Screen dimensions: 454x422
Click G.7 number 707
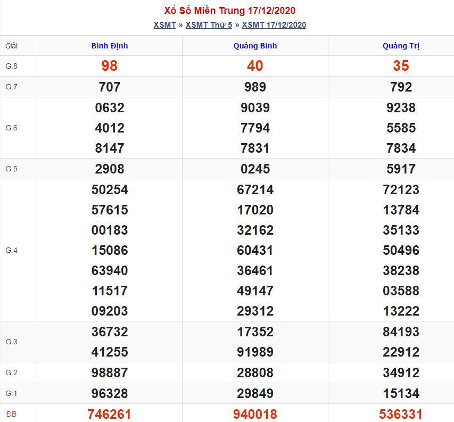pyautogui.click(x=110, y=87)
